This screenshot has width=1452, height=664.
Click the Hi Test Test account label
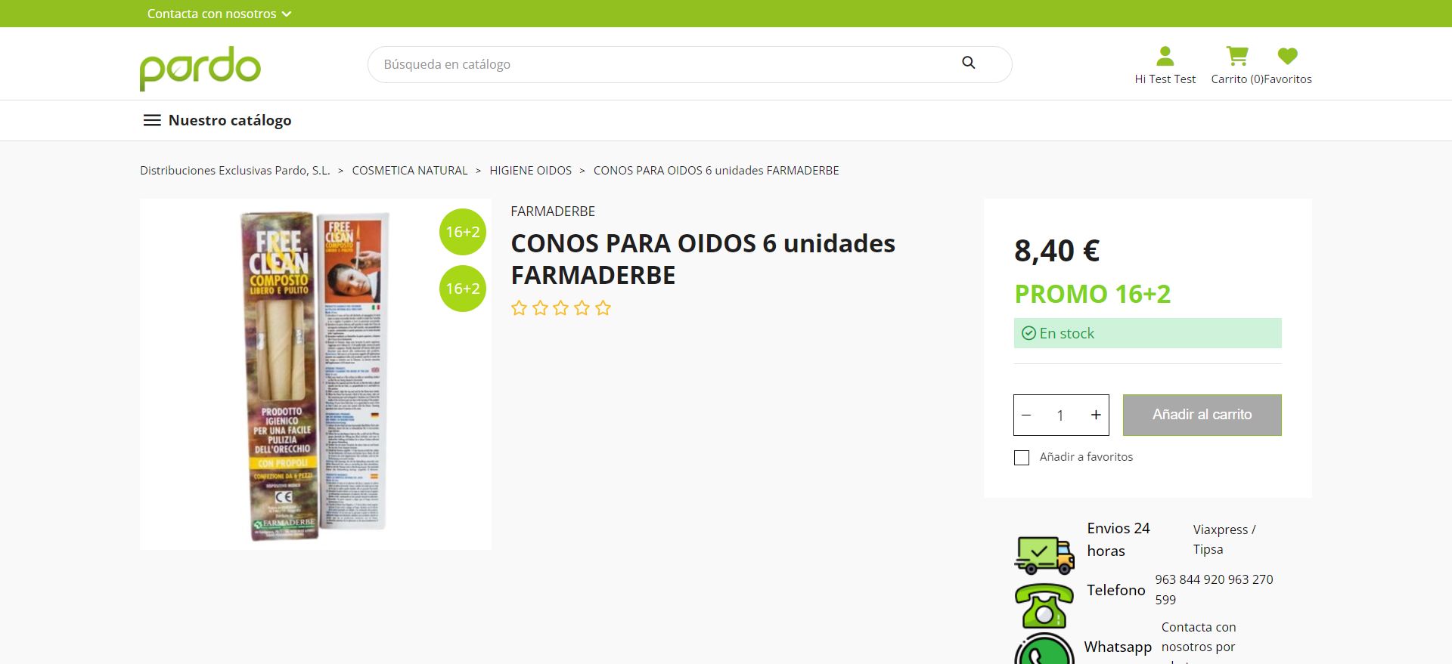[1165, 79]
